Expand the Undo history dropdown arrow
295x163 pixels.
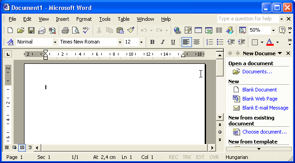pos(151,30)
